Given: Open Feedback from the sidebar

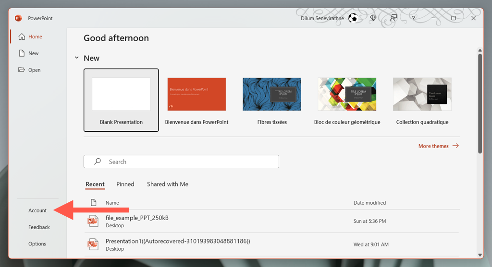Looking at the screenshot, I should click(39, 227).
